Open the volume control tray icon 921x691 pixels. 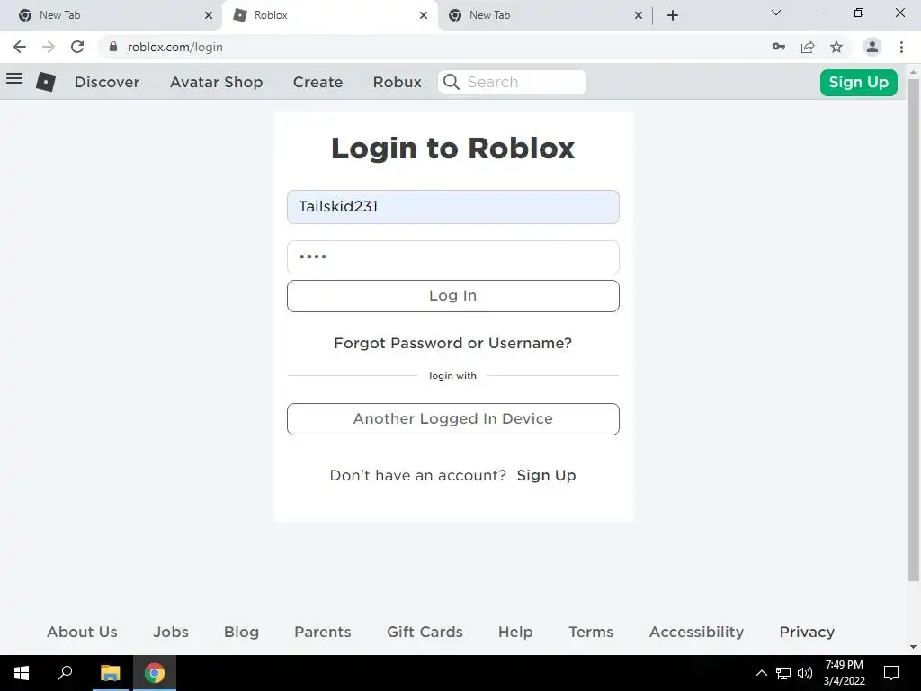[805, 673]
